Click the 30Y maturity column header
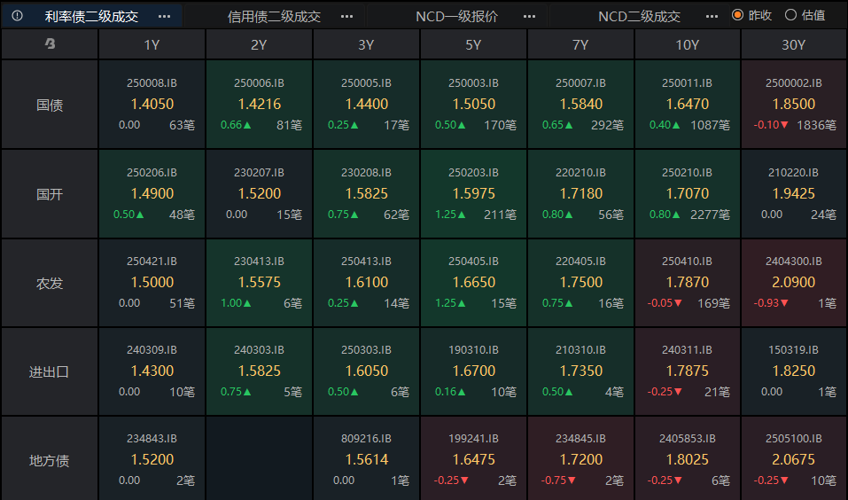This screenshot has height=500, width=848. pyautogui.click(x=794, y=44)
